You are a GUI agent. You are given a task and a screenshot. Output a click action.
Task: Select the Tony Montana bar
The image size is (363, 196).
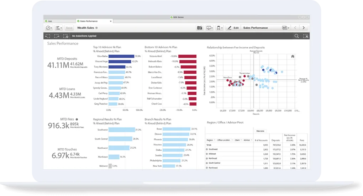[117, 67]
